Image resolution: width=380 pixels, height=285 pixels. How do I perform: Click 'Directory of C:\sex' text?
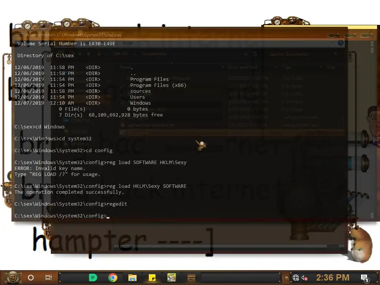pyautogui.click(x=46, y=56)
